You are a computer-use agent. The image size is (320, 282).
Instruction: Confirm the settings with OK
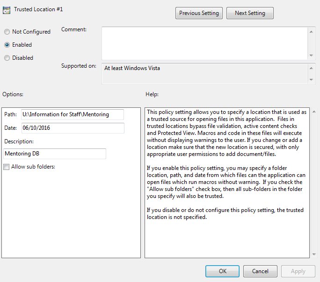point(223,271)
